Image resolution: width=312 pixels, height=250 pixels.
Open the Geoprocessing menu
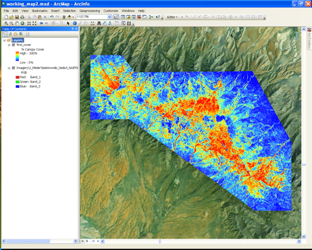[90, 11]
